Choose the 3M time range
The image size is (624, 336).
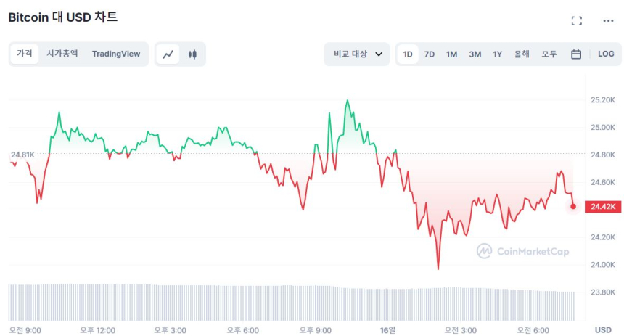[x=475, y=54]
